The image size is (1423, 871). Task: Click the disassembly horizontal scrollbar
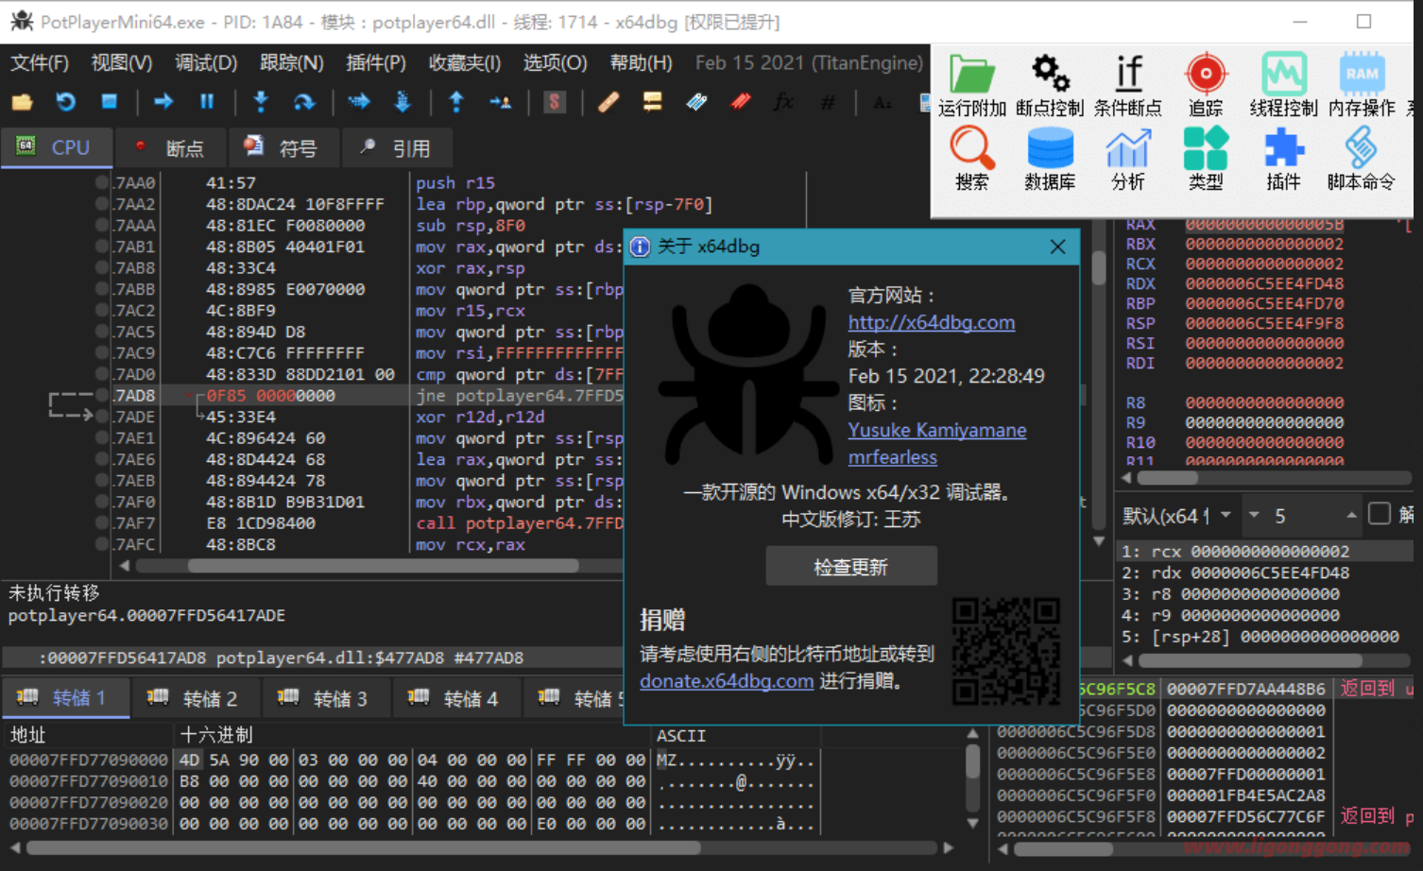pos(383,566)
